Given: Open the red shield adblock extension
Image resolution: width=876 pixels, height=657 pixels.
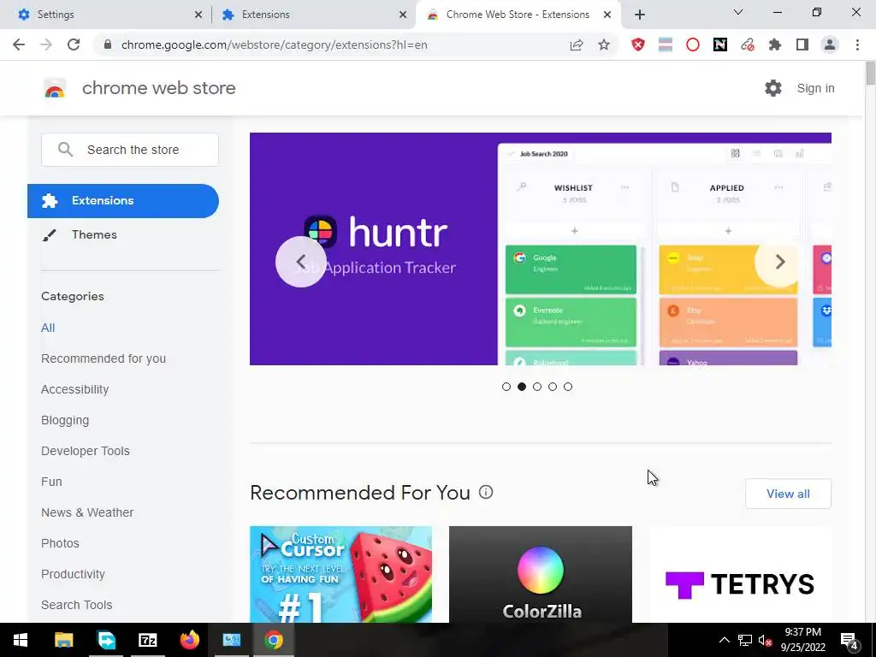Looking at the screenshot, I should tap(638, 44).
